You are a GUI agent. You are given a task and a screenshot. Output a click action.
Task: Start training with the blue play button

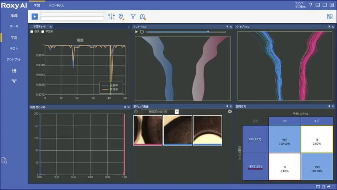coord(35,16)
